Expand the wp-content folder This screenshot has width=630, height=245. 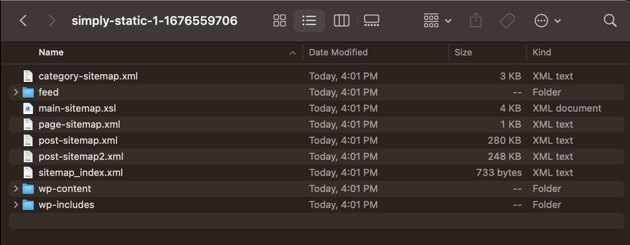15,188
